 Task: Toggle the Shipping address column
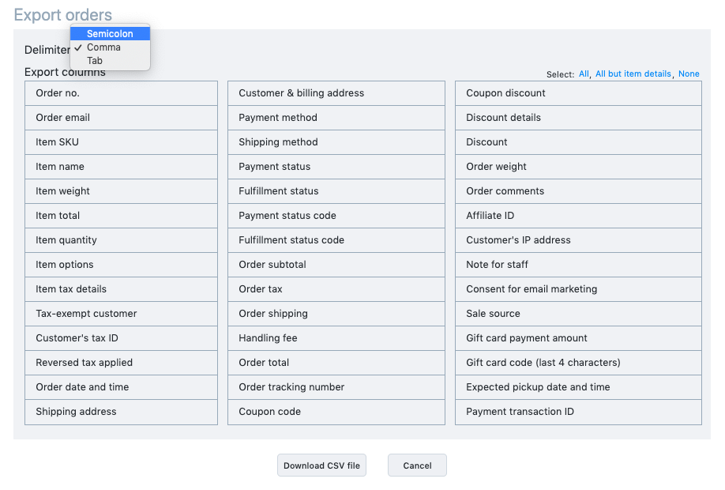click(x=121, y=412)
